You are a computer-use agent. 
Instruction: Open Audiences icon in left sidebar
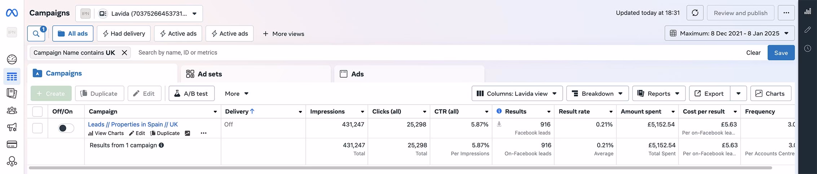click(12, 110)
